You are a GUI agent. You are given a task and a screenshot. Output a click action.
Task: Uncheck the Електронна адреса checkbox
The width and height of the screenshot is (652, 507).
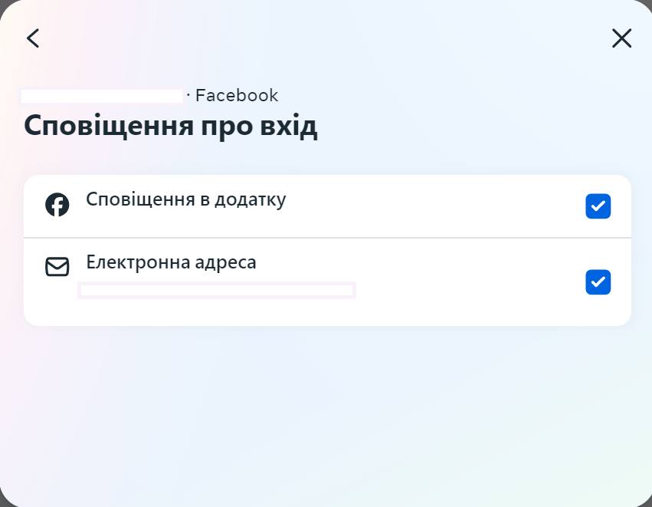click(598, 282)
